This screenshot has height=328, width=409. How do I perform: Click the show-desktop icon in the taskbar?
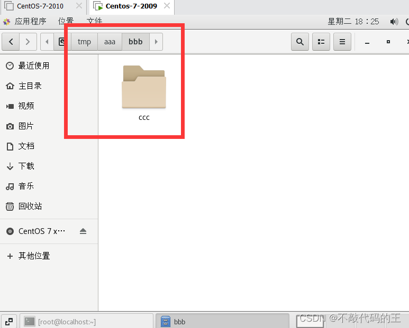click(9, 322)
